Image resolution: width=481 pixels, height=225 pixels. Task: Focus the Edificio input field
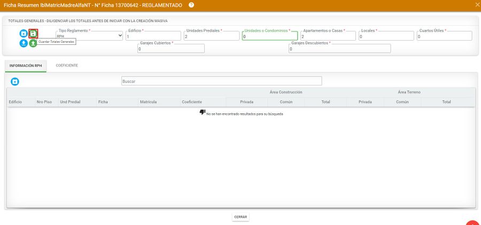pos(153,36)
